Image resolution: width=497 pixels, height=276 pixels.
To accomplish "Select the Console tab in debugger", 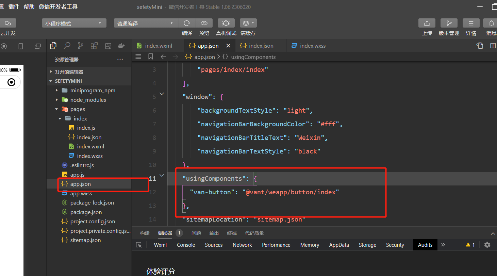I will (x=186, y=245).
